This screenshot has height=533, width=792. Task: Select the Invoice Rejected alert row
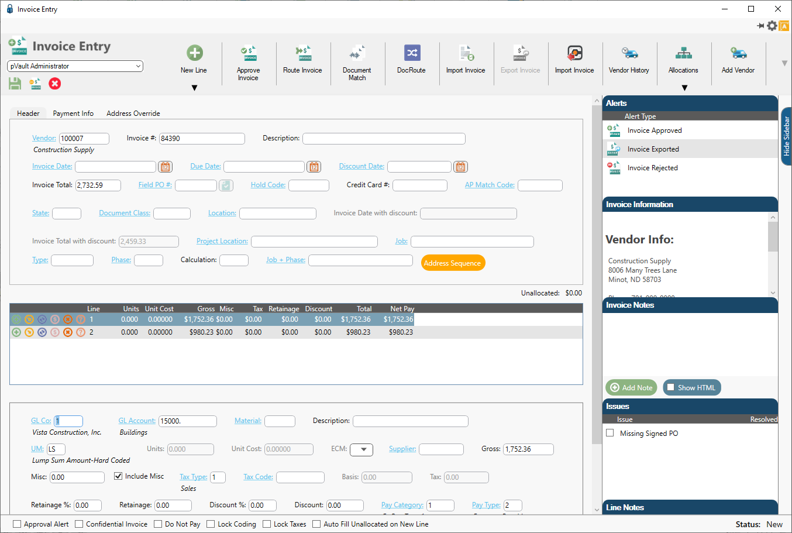point(690,168)
